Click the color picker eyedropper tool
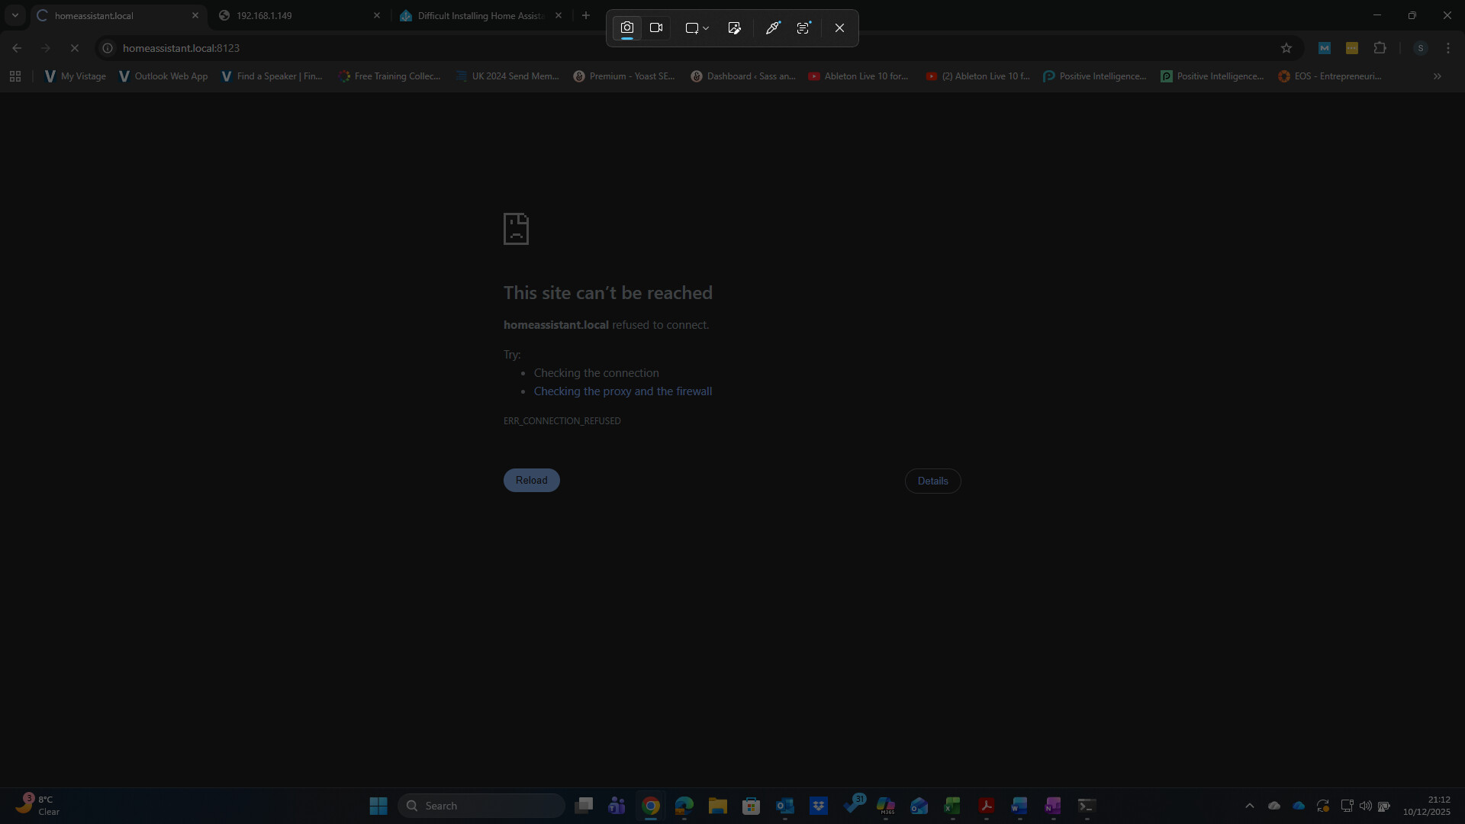The height and width of the screenshot is (824, 1465). pos(772,28)
